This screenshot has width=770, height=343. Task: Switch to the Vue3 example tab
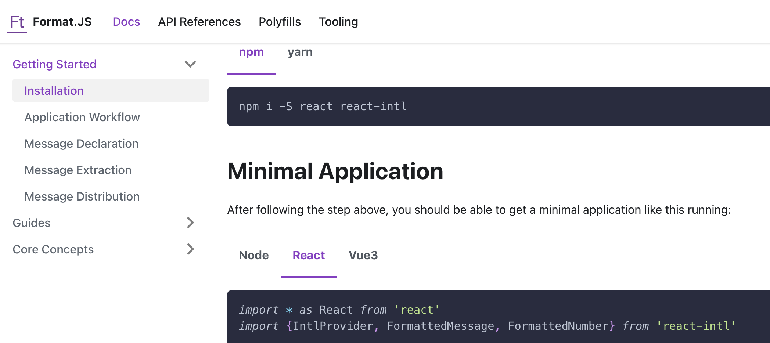click(363, 255)
